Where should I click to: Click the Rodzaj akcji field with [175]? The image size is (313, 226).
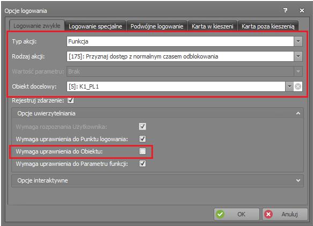(180, 56)
